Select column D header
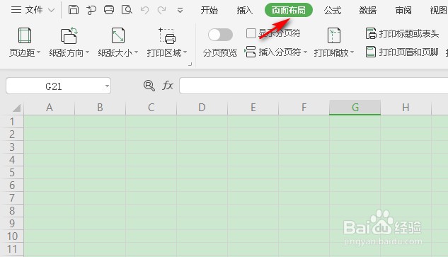448x257 pixels. coord(202,108)
